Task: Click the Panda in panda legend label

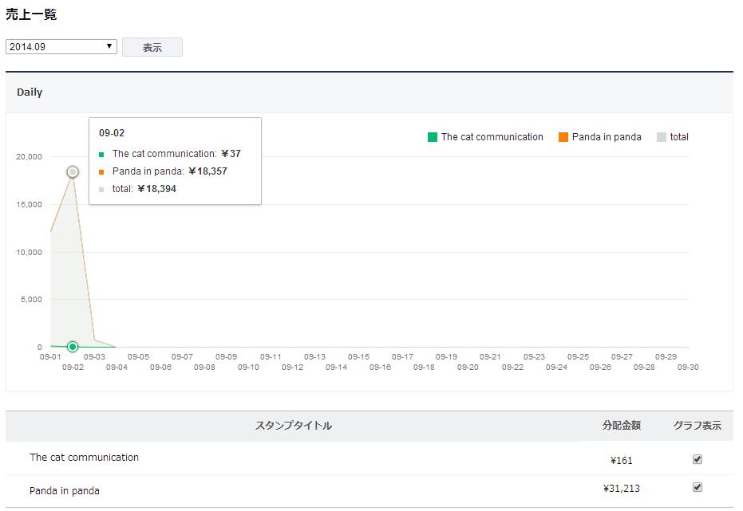Action: point(607,137)
